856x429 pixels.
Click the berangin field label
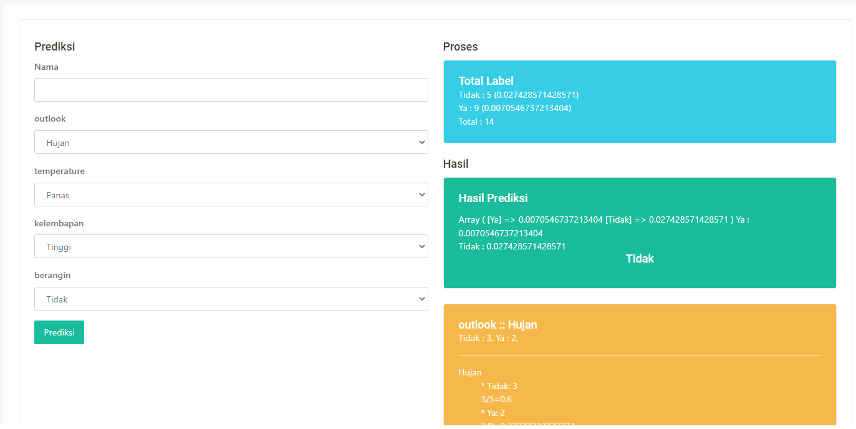tap(52, 275)
